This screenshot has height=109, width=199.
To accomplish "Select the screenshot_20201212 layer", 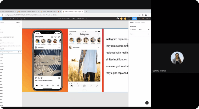I will (11, 37).
